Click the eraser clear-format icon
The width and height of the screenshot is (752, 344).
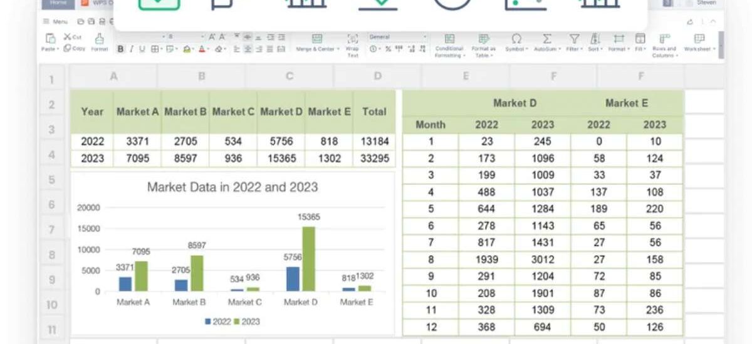tap(219, 49)
